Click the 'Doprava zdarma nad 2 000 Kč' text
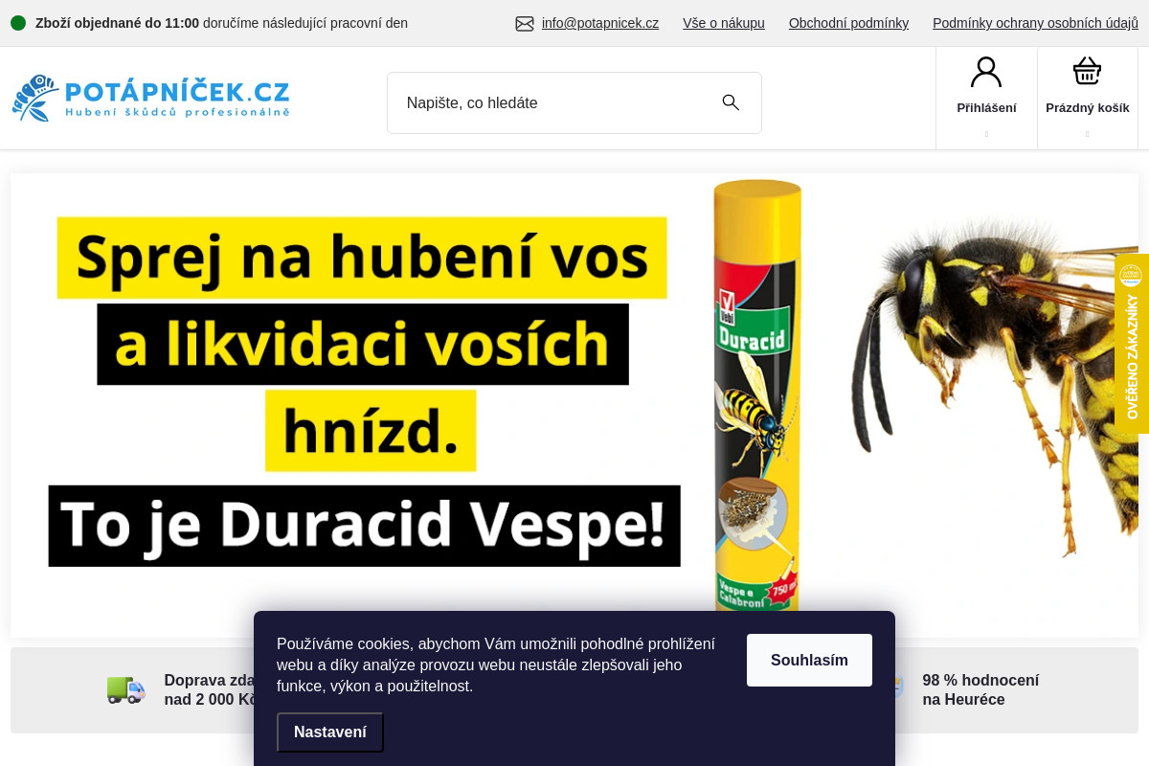Screen dimensions: 1149x766 click(x=210, y=689)
